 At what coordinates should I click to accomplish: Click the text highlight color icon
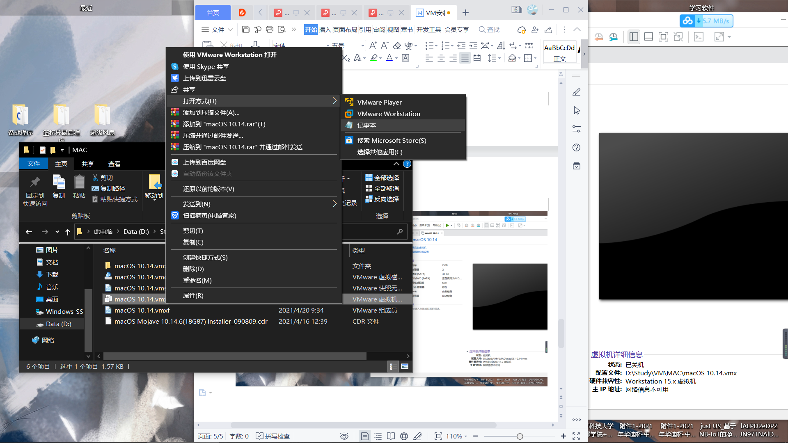tap(373, 58)
